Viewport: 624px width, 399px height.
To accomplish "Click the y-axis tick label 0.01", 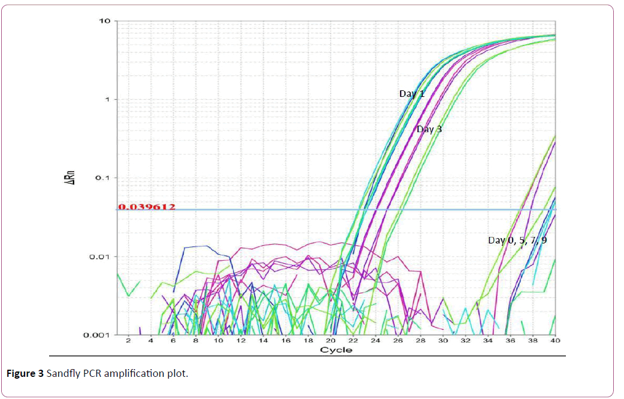I will [x=101, y=257].
